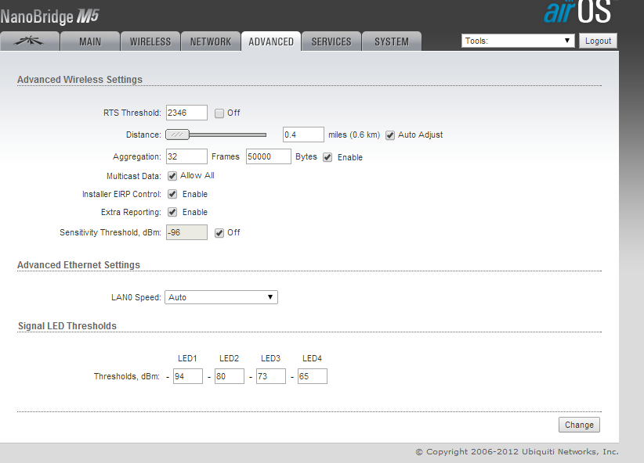Open the LAN0 Speed dropdown
This screenshot has height=463, width=644.
tap(221, 297)
